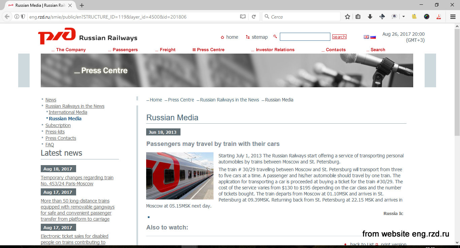Click the browser Cerca search box
The height and width of the screenshot is (248, 460).
click(x=301, y=17)
